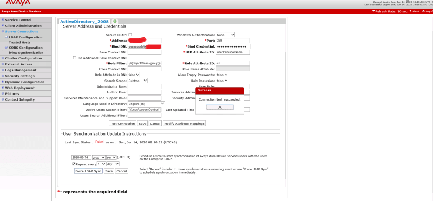This screenshot has height=201, width=433.
Task: Click the Administrator Role field
Action: coord(145,86)
